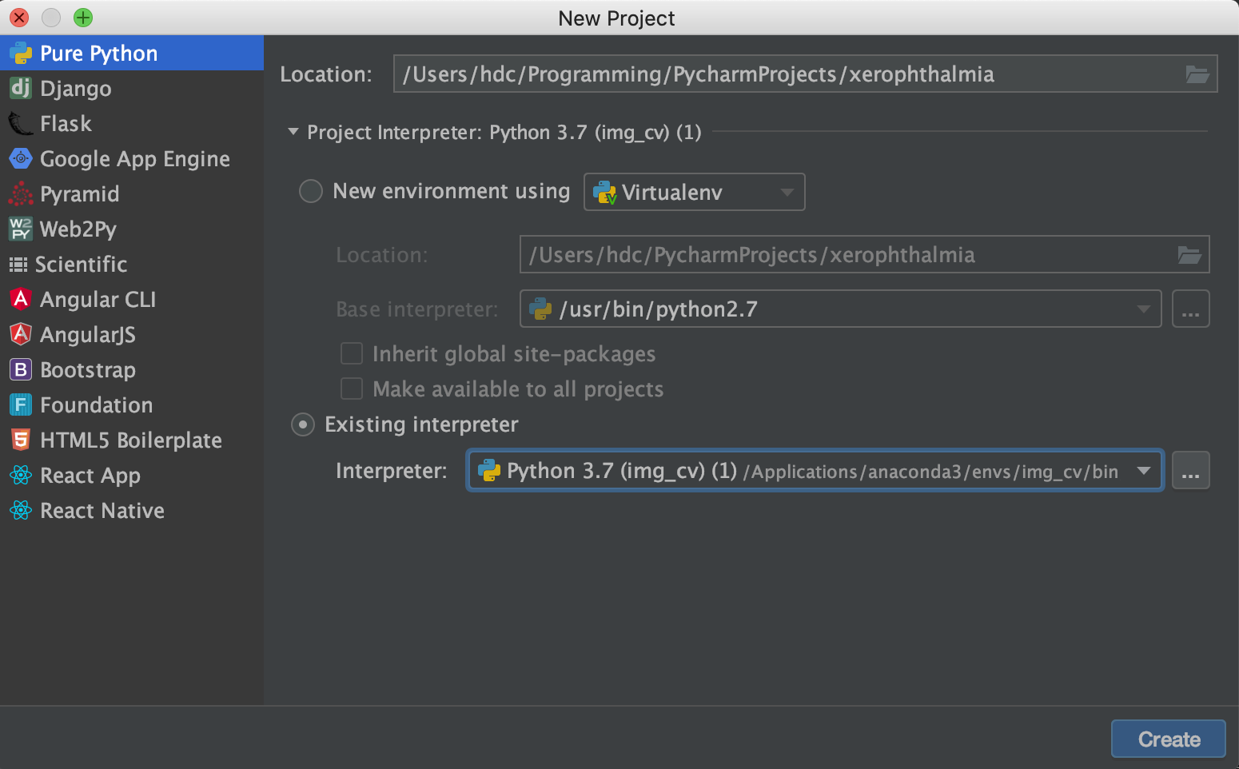This screenshot has height=769, width=1239.
Task: Zoom the New Project window with green button
Action: [x=83, y=17]
